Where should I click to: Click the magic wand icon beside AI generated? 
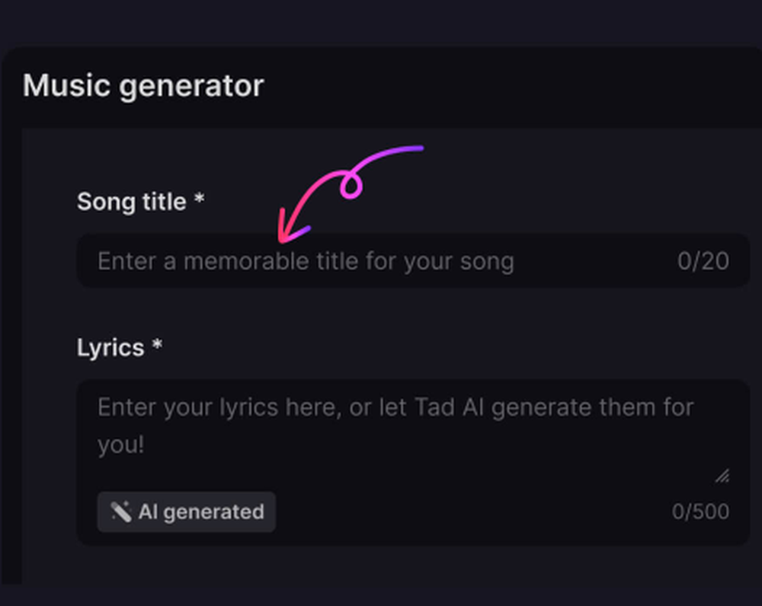(x=121, y=512)
